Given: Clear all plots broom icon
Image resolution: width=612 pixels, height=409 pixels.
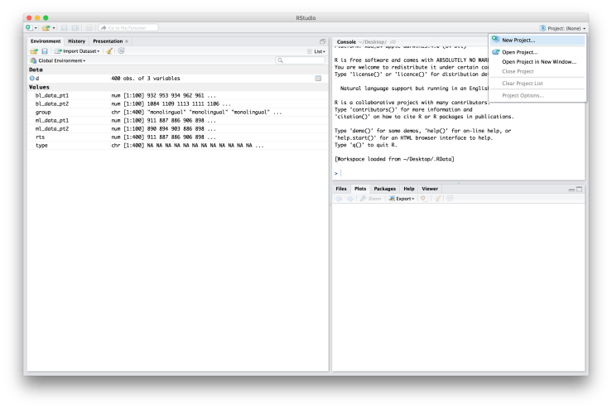Looking at the screenshot, I should click(438, 198).
